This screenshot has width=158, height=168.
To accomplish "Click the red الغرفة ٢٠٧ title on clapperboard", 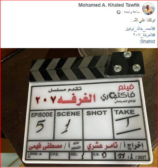I will [66, 100].
